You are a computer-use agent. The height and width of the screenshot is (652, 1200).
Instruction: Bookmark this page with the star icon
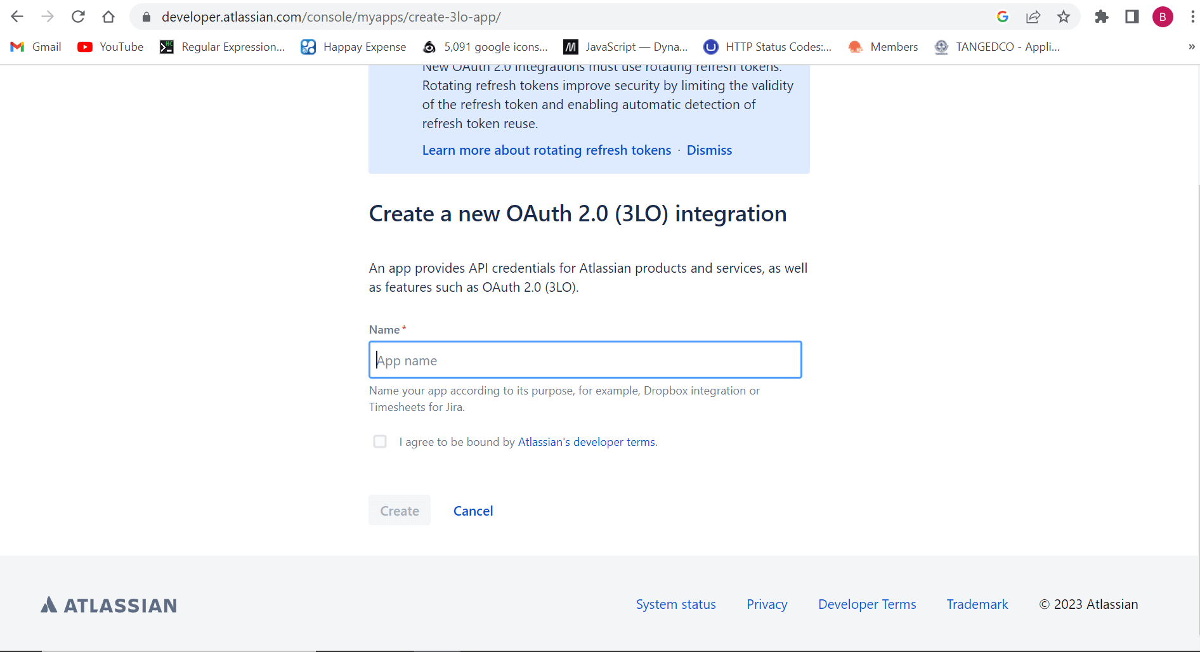1064,16
